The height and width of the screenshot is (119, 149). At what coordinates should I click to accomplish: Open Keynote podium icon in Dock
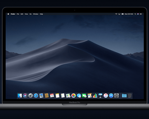(x=100, y=96)
